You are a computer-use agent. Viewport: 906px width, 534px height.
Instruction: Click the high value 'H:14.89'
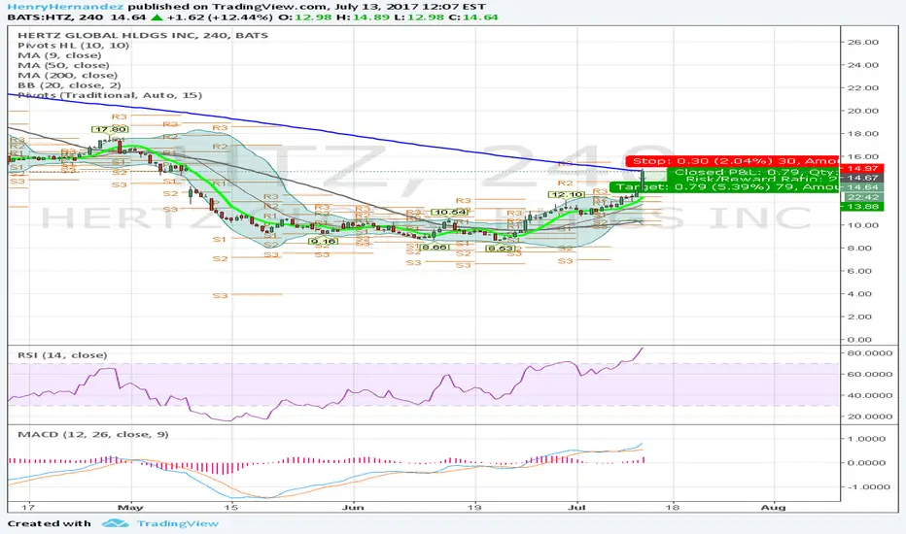pyautogui.click(x=362, y=17)
